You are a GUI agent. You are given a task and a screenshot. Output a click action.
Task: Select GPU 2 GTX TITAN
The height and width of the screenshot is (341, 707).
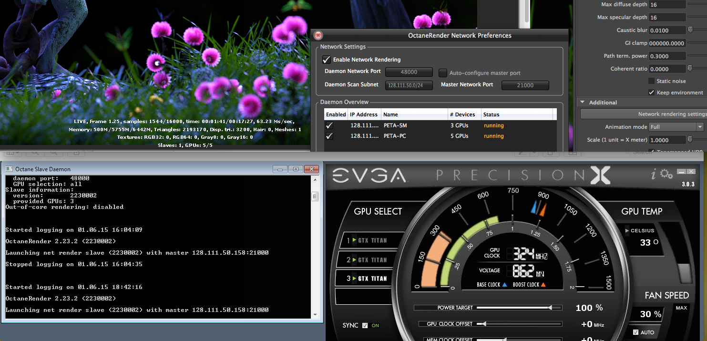[367, 260]
